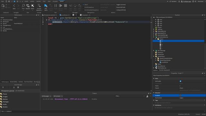Collapse the Attributes section in Properties
The image size is (206, 116).
[x=154, y=105]
